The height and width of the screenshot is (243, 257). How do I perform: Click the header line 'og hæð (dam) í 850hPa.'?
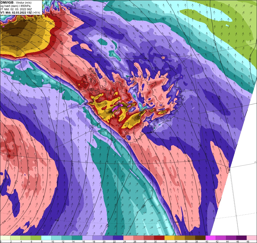click(x=16, y=6)
